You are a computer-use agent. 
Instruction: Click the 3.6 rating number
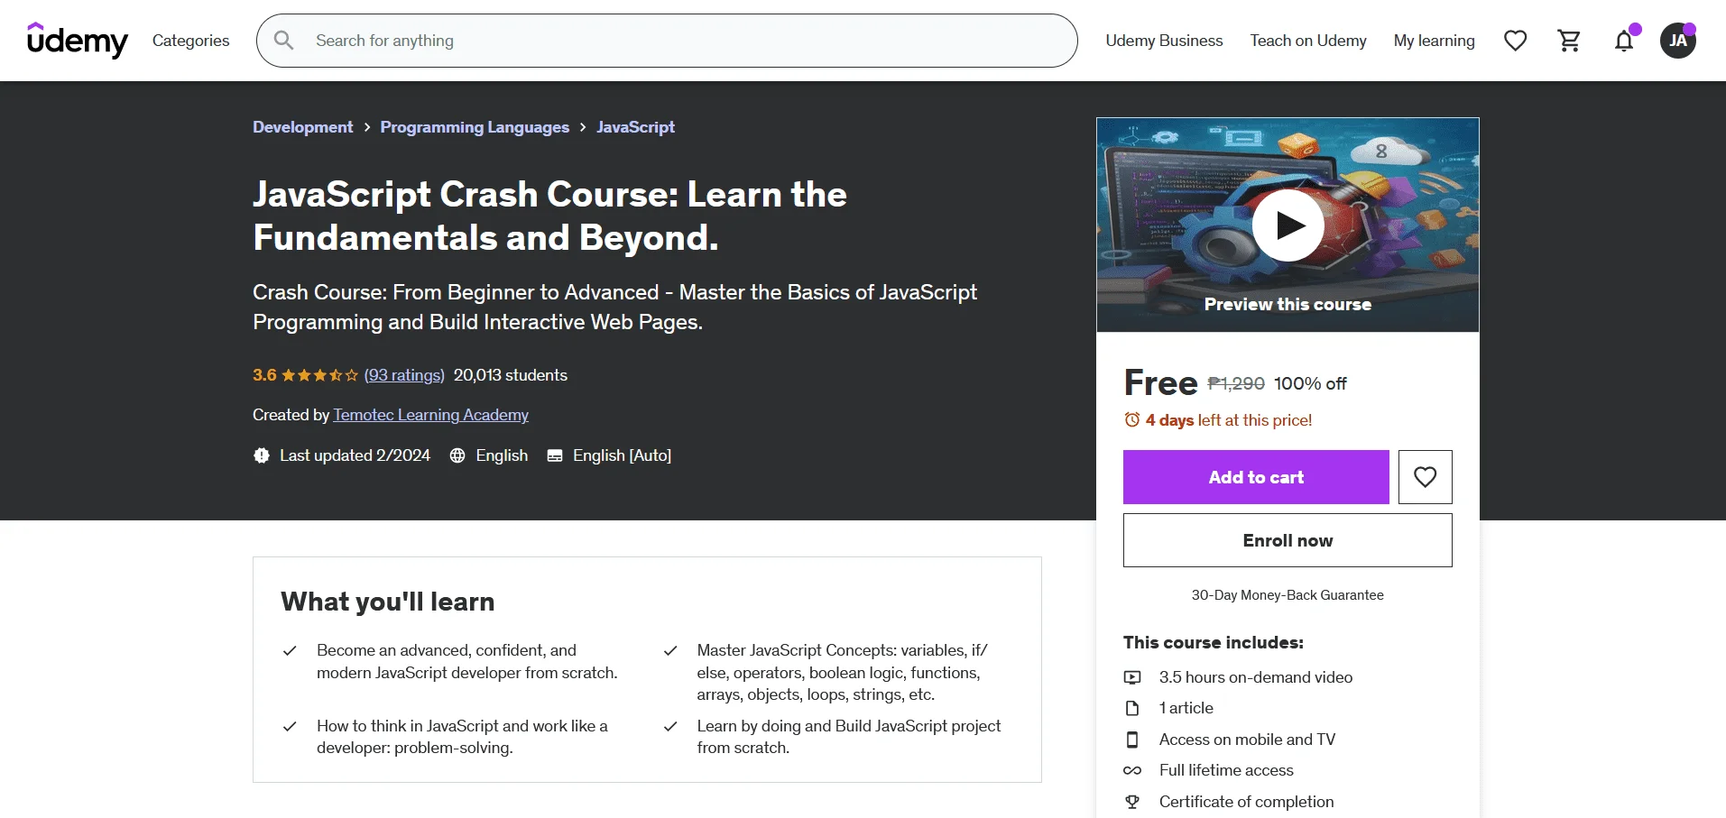[264, 375]
